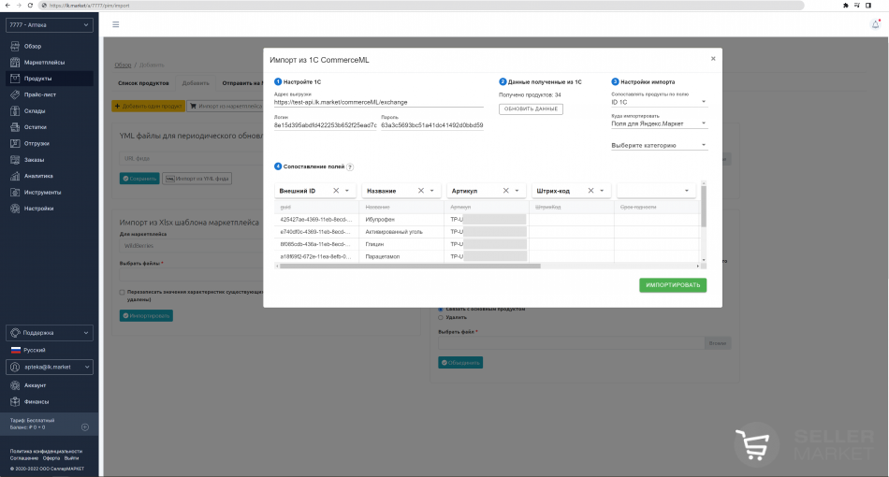The image size is (889, 477).
Task: Click the table's horizontal scrollbar
Action: pyautogui.click(x=408, y=266)
